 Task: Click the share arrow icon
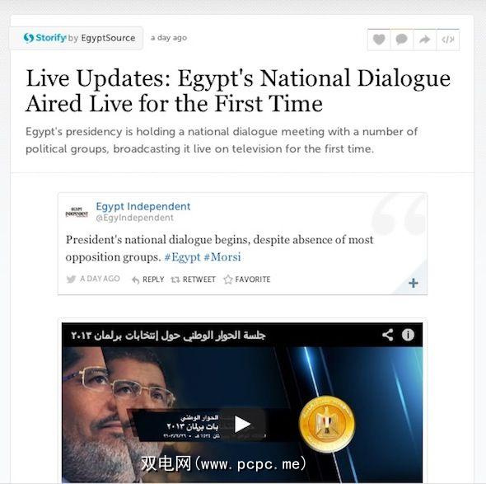click(424, 40)
